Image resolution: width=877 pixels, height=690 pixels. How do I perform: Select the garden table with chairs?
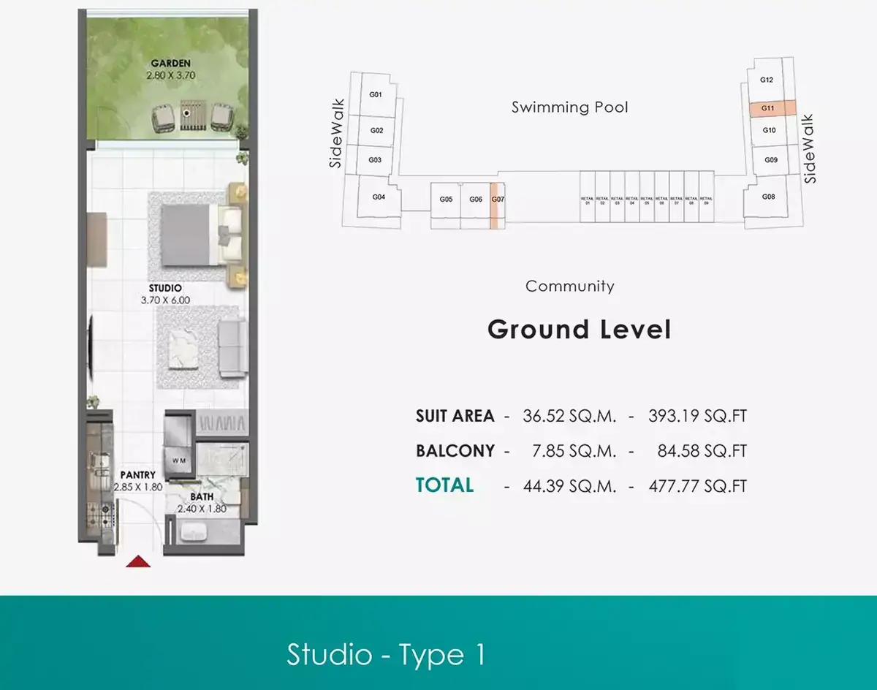click(x=192, y=115)
